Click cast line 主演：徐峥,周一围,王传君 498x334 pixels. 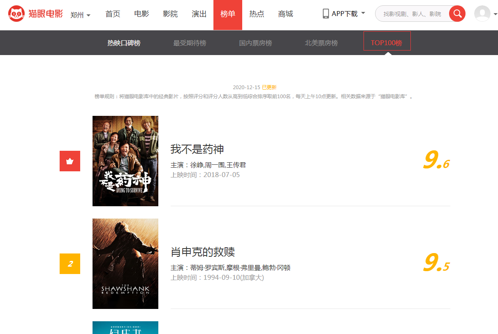[x=208, y=165]
